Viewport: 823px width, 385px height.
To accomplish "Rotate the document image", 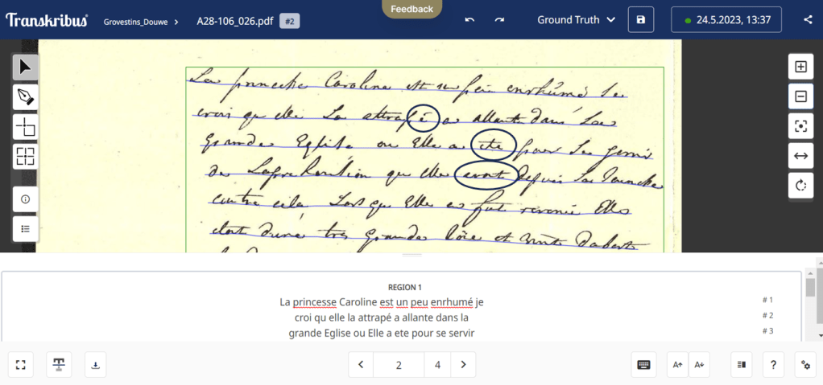I will pos(800,185).
